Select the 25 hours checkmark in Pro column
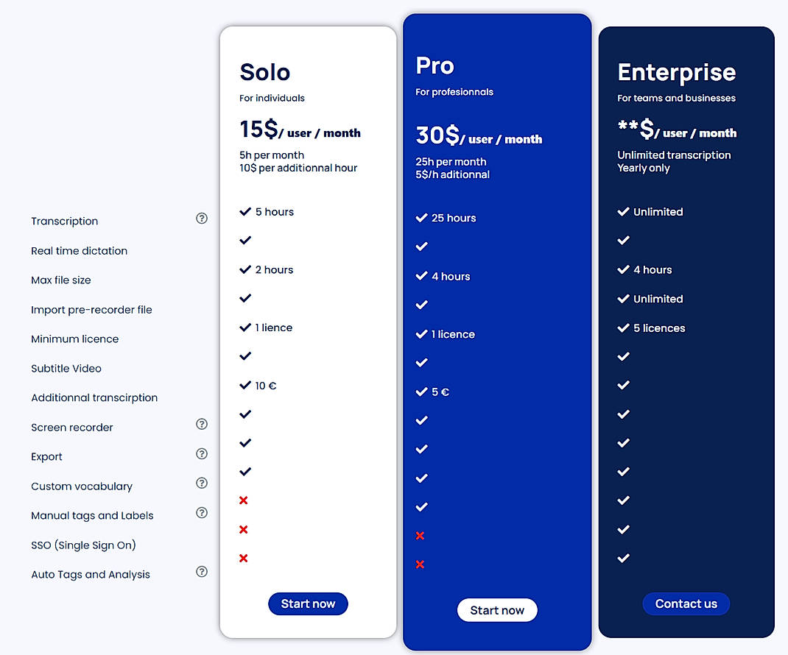The width and height of the screenshot is (788, 655). [x=422, y=217]
